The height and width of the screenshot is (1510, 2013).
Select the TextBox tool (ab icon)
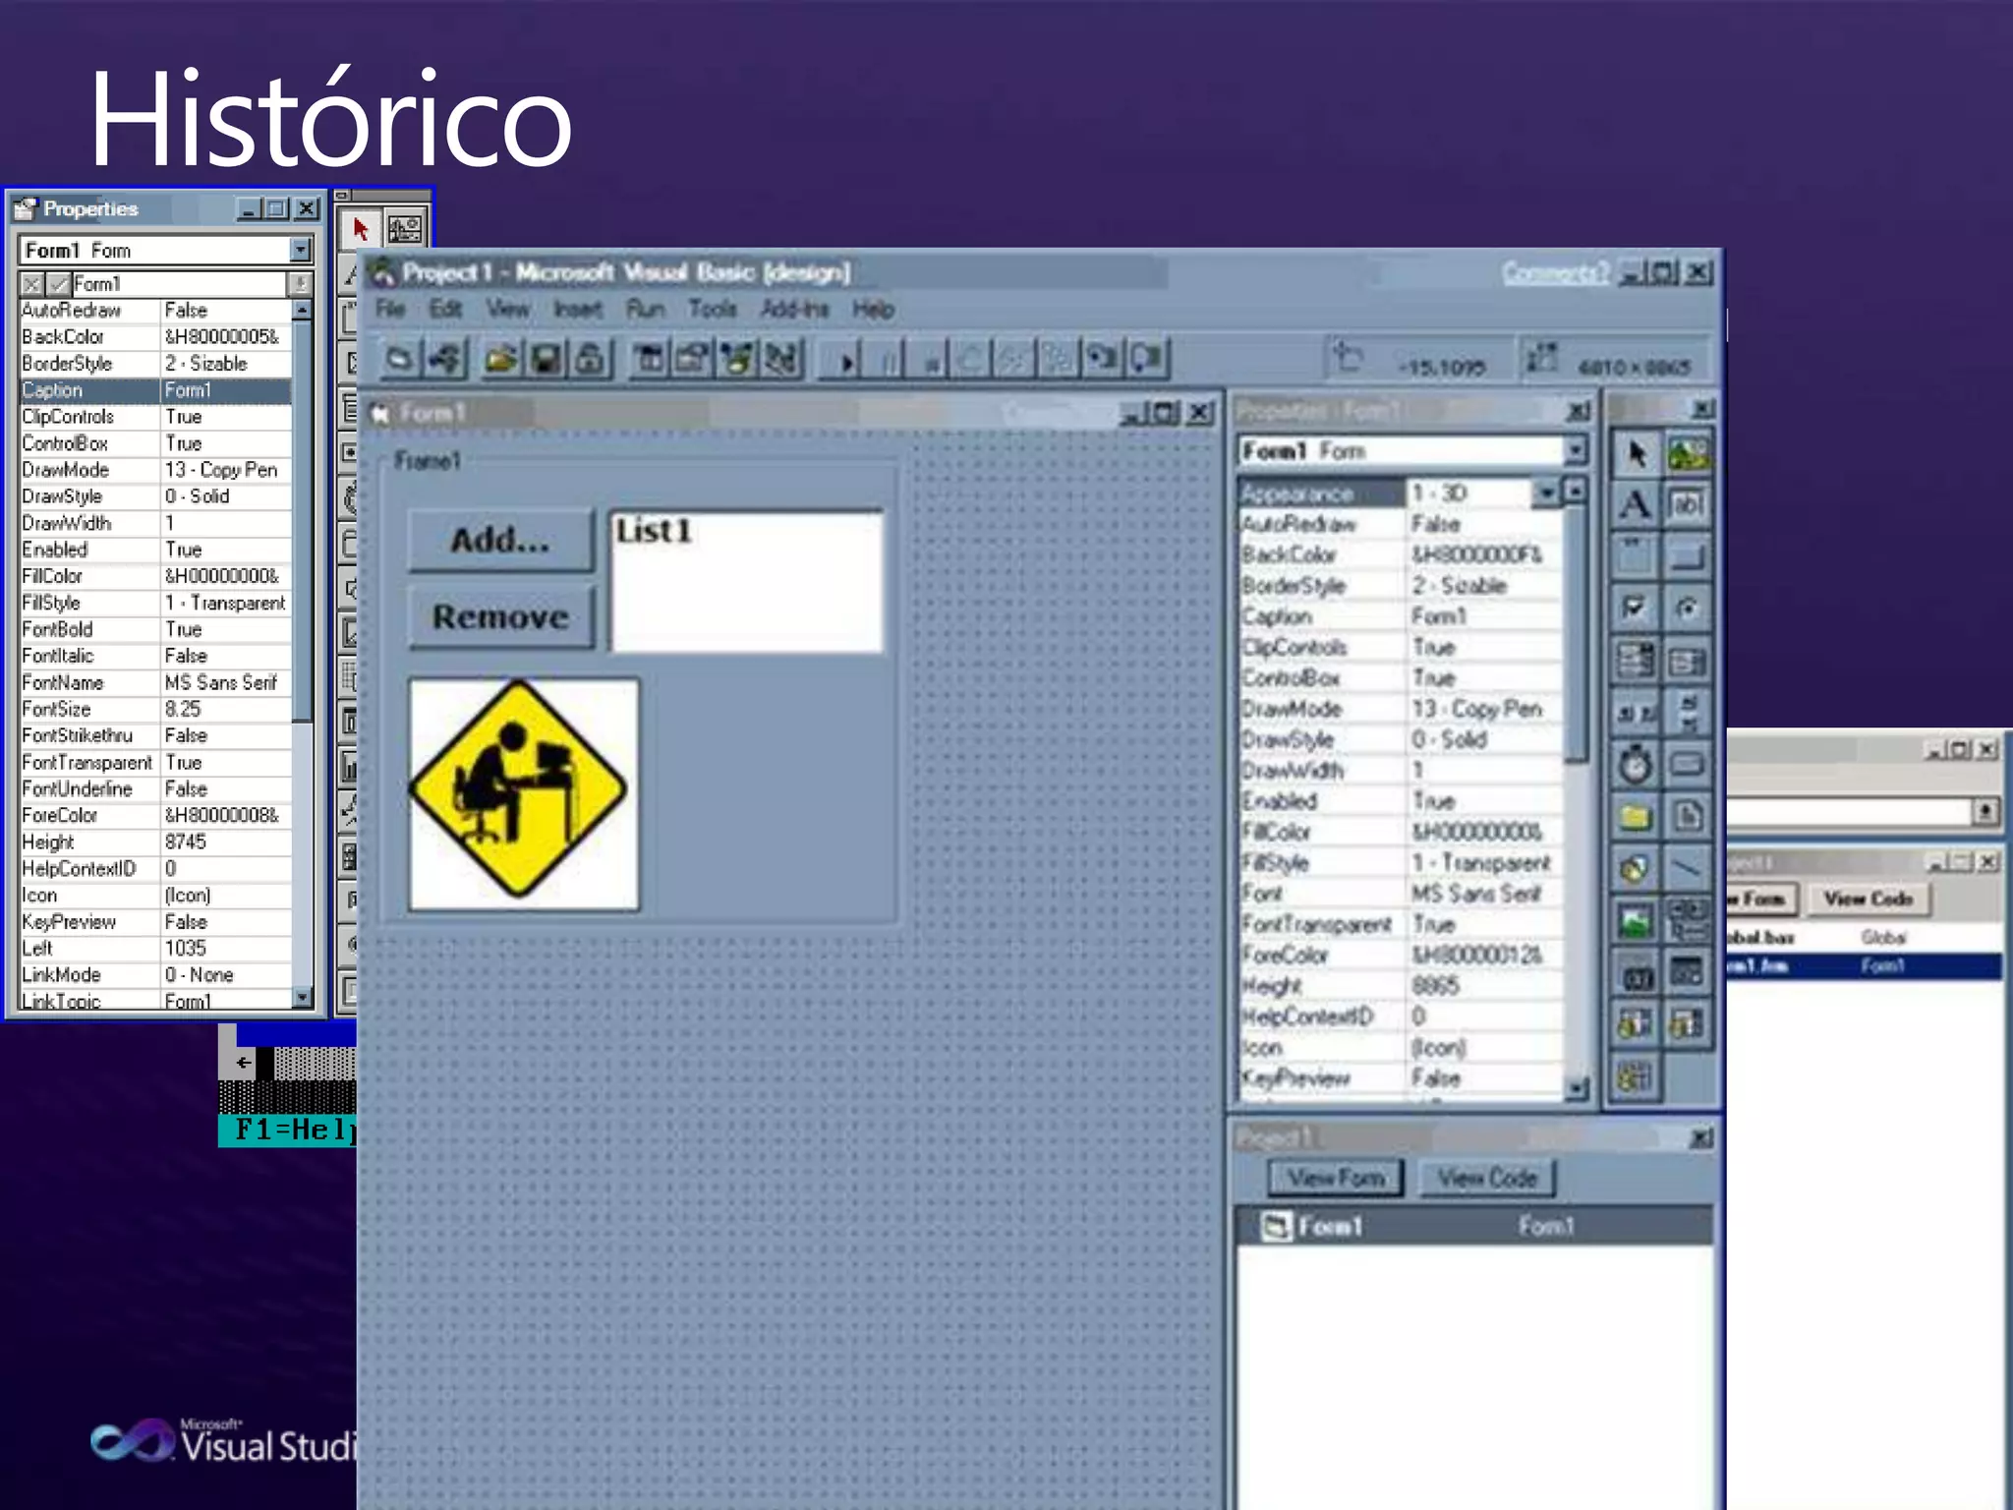(1688, 505)
